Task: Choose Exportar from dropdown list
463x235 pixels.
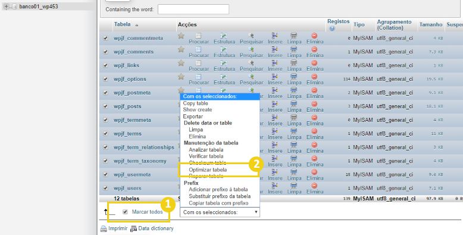Action: 193,117
